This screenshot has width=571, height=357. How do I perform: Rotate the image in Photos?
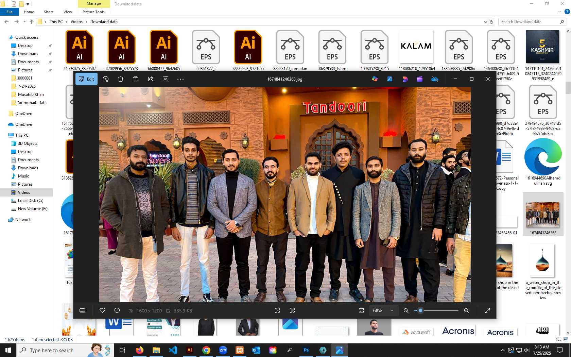[x=106, y=79]
